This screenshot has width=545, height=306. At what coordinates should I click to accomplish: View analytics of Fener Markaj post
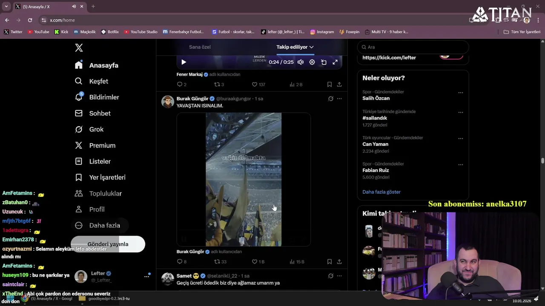tap(296, 85)
